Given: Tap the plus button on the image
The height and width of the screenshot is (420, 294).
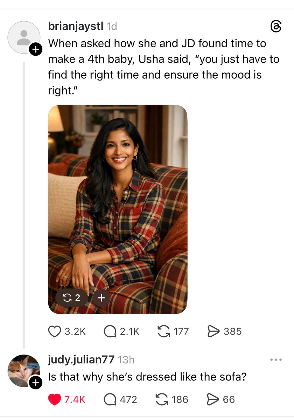Looking at the screenshot, I should (x=101, y=298).
